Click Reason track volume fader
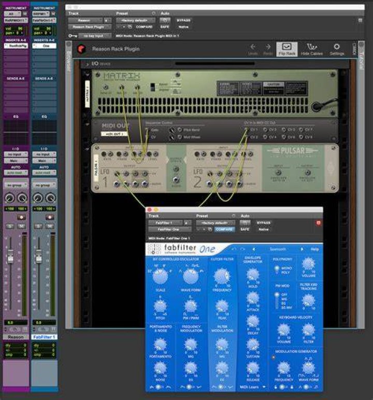The width and height of the screenshot is (373, 400). pyautogui.click(x=10, y=256)
